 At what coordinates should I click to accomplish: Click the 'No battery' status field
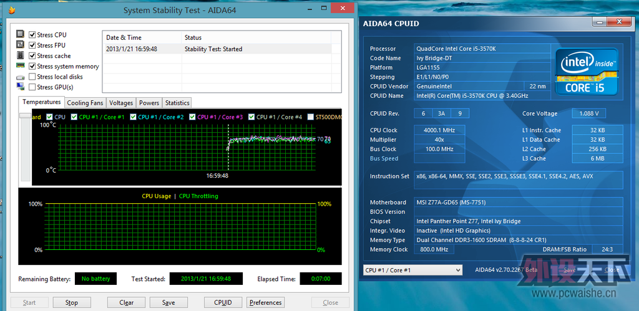click(95, 279)
